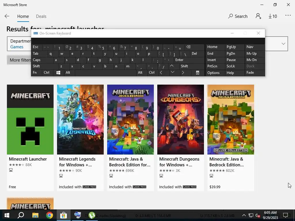Toggle the left Alt key on keyboard
The image size is (295, 221).
(69, 73)
